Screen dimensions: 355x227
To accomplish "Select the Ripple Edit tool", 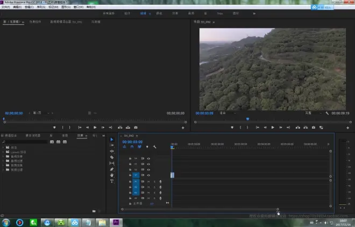I will point(112,151).
